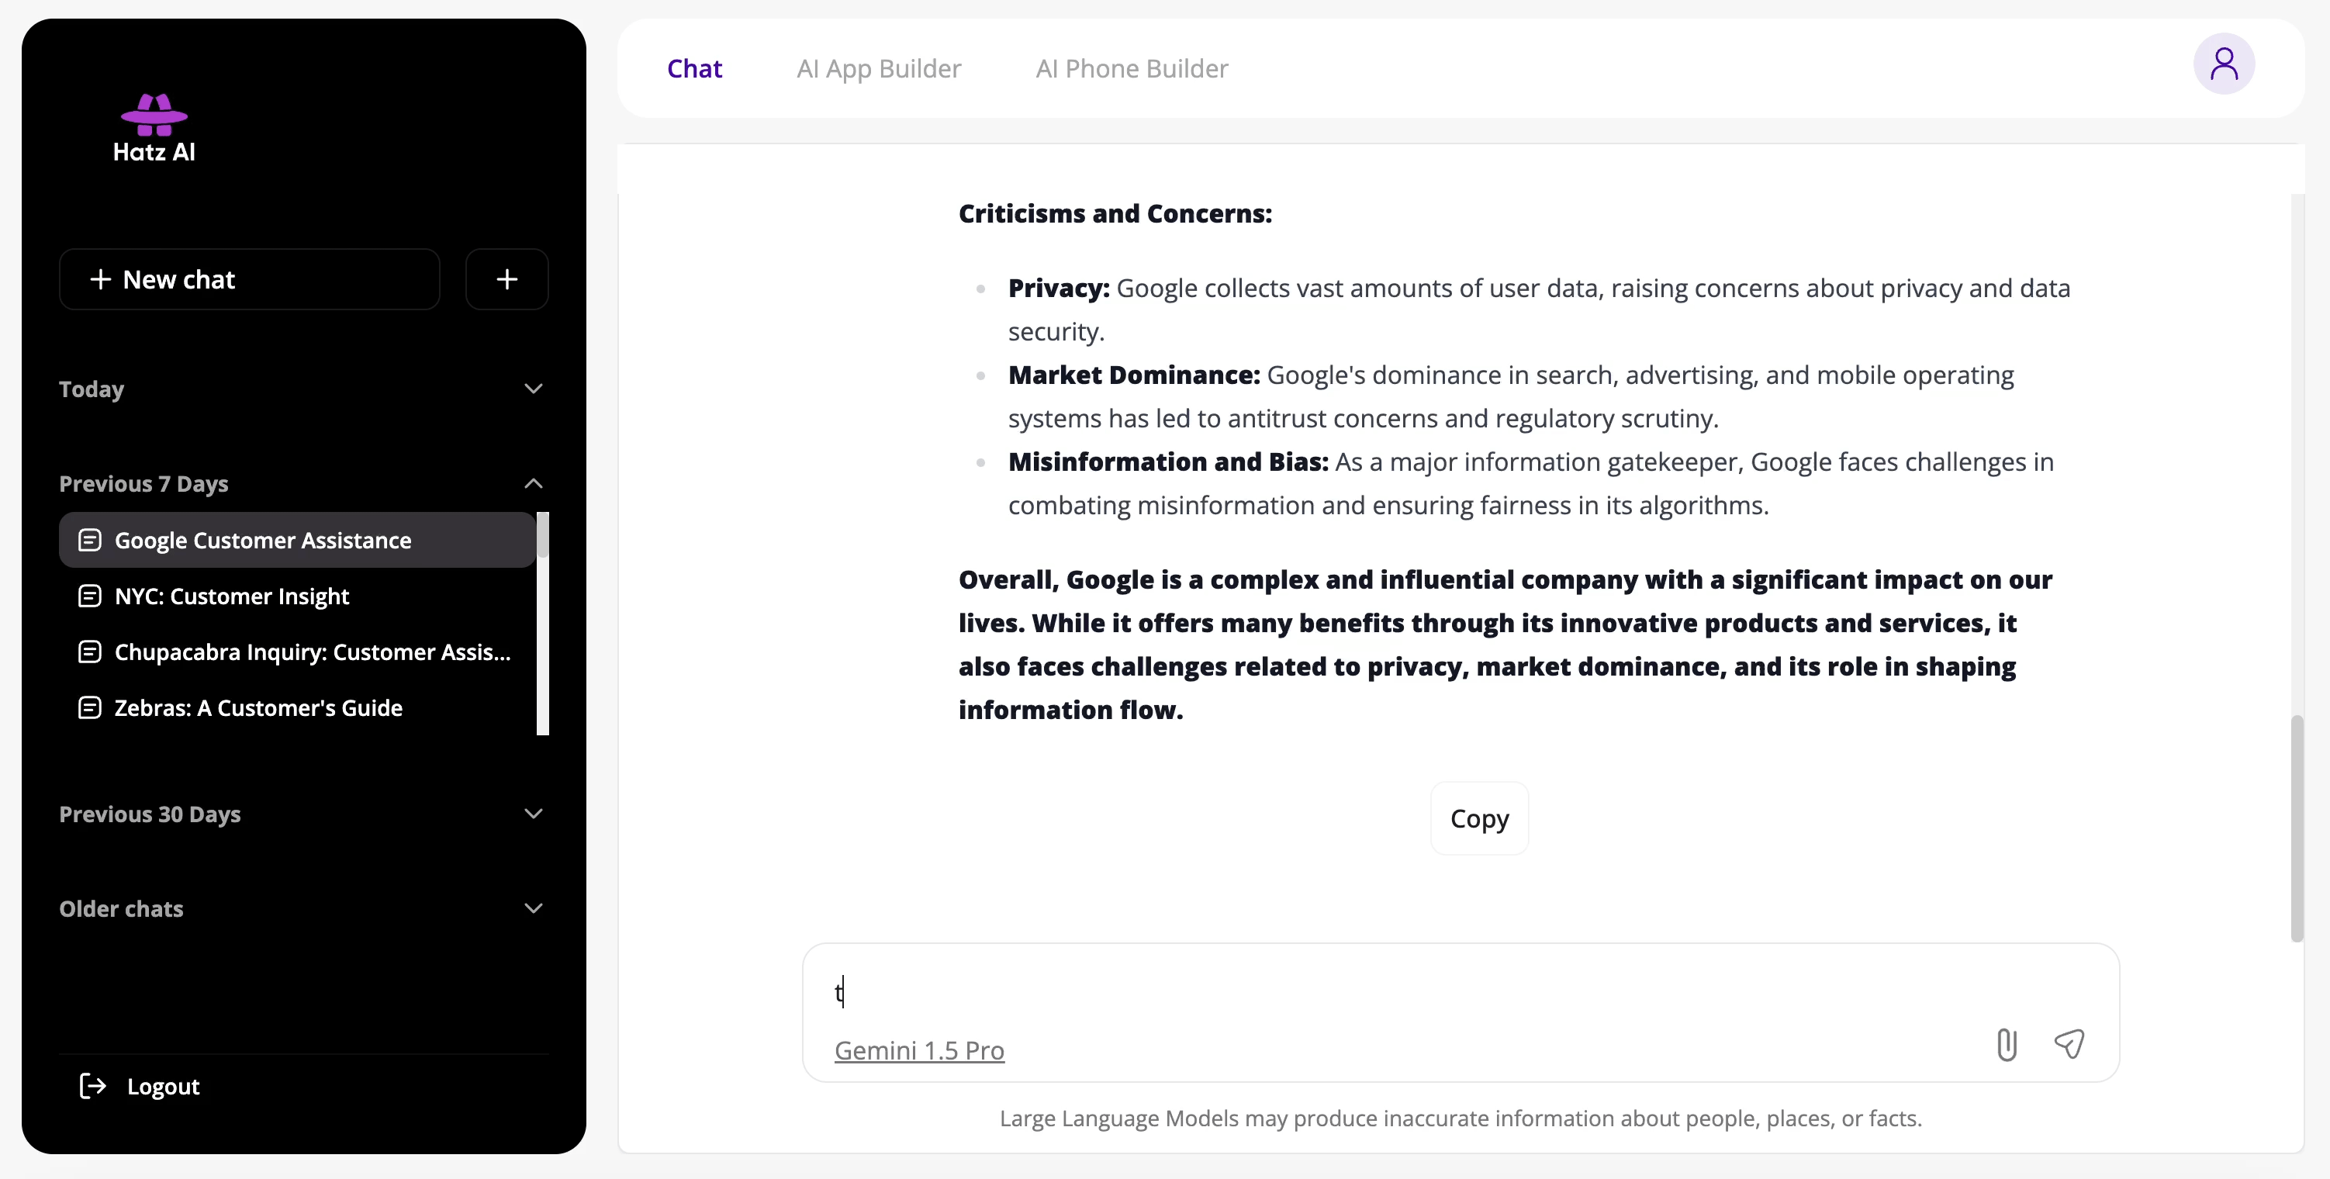
Task: Click the chat icon beside Zebras: A Customer's Guide
Action: click(89, 707)
